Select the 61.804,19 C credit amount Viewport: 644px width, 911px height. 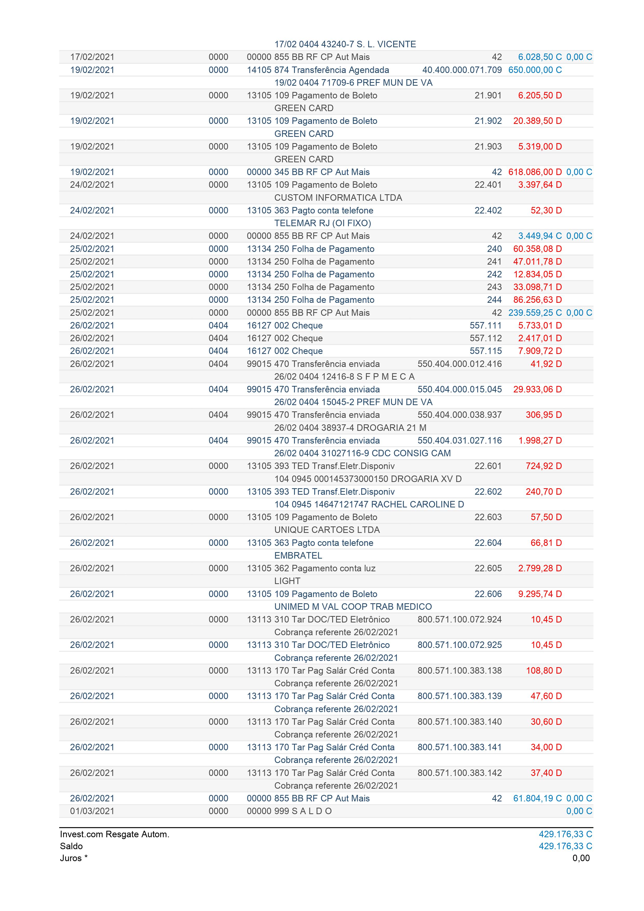coord(537,798)
